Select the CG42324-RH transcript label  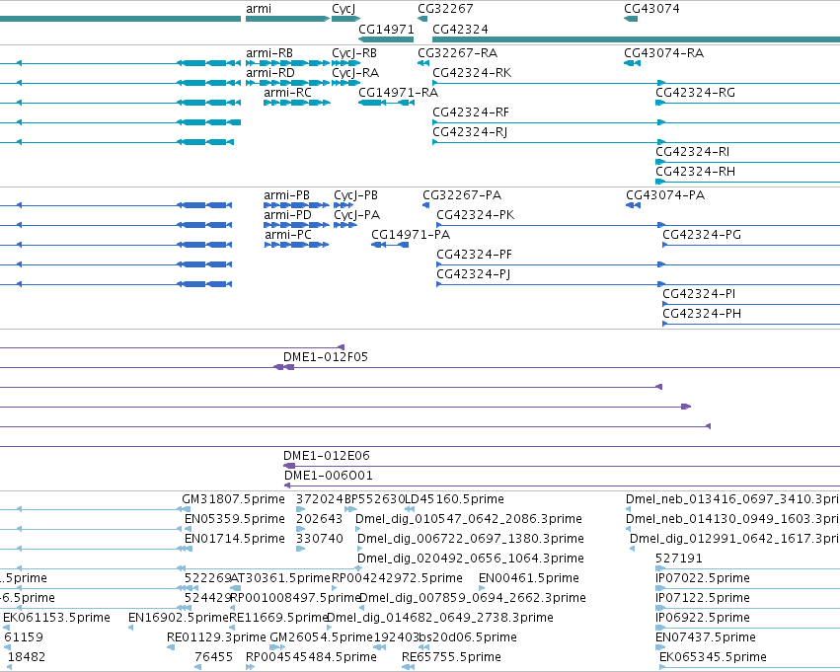(695, 173)
